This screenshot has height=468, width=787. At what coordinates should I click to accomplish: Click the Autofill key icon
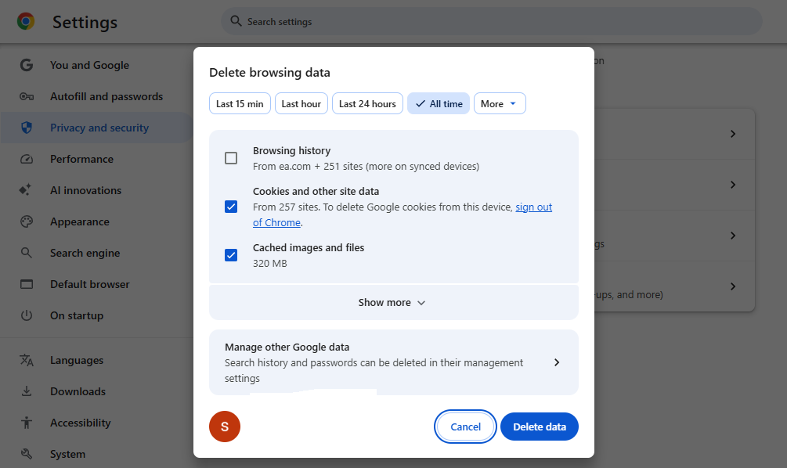pos(27,96)
